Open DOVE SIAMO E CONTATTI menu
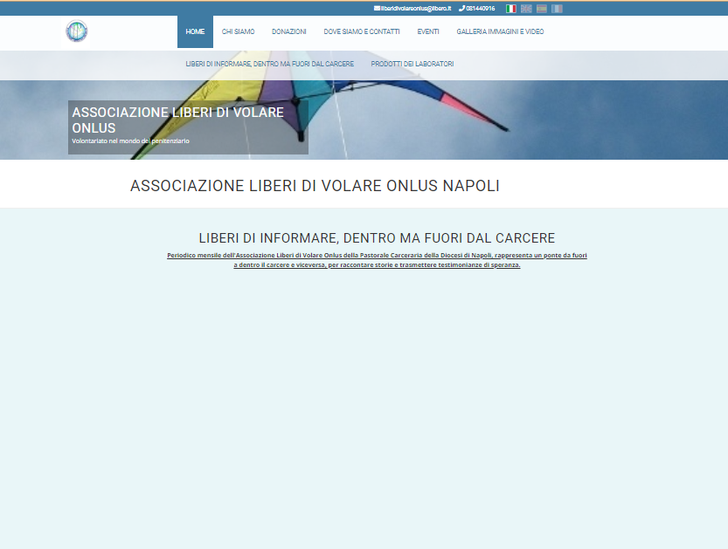Image resolution: width=728 pixels, height=549 pixels. [362, 31]
